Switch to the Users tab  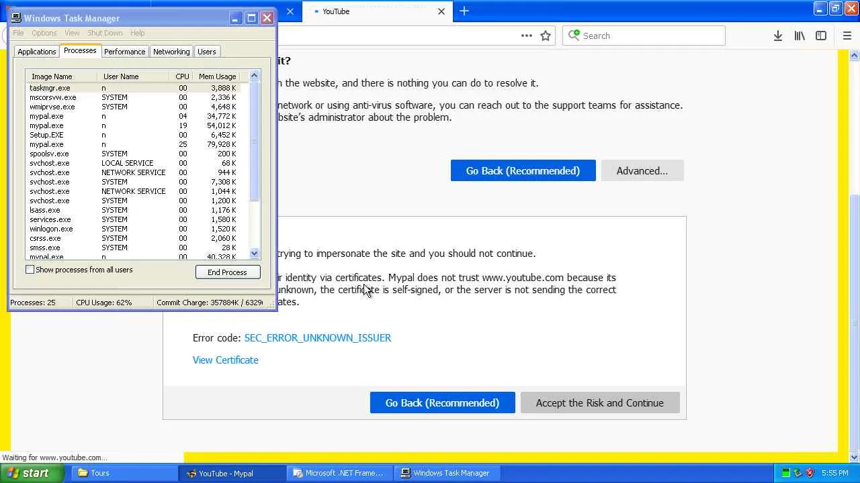click(x=206, y=52)
